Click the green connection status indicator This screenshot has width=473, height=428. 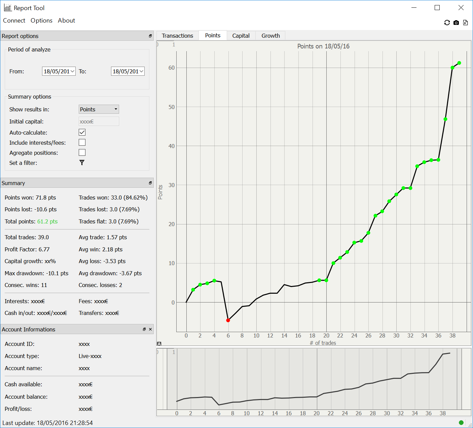coord(461,423)
